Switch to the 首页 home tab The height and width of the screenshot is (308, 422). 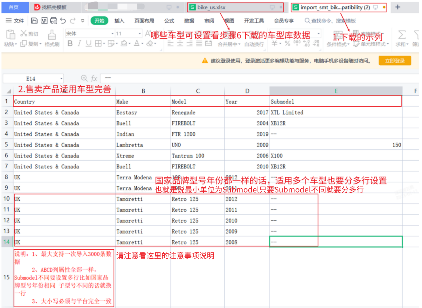[x=14, y=7]
